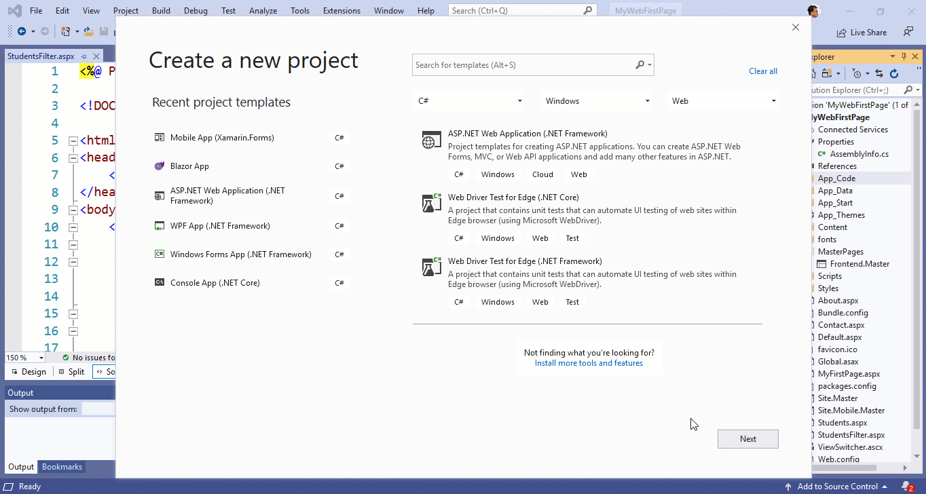926x494 pixels.
Task: Click the Blazor App purple swirl icon
Action: (x=160, y=166)
